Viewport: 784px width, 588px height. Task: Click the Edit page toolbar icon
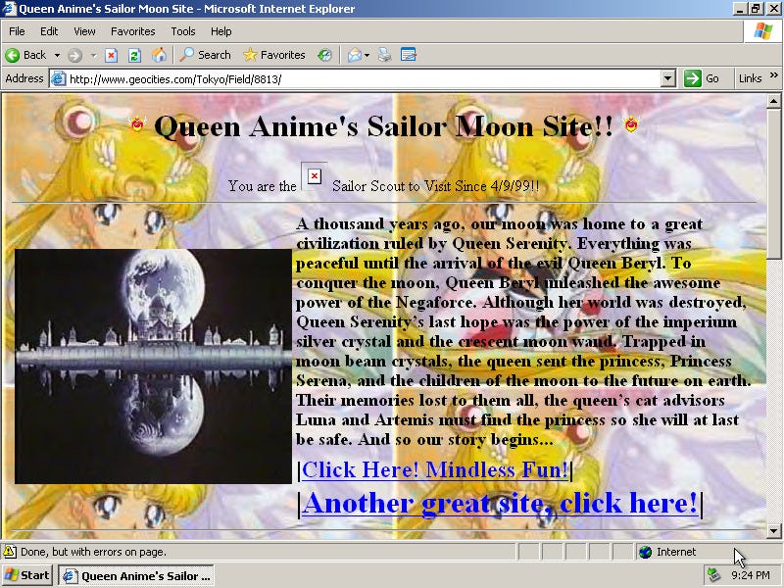[x=409, y=55]
